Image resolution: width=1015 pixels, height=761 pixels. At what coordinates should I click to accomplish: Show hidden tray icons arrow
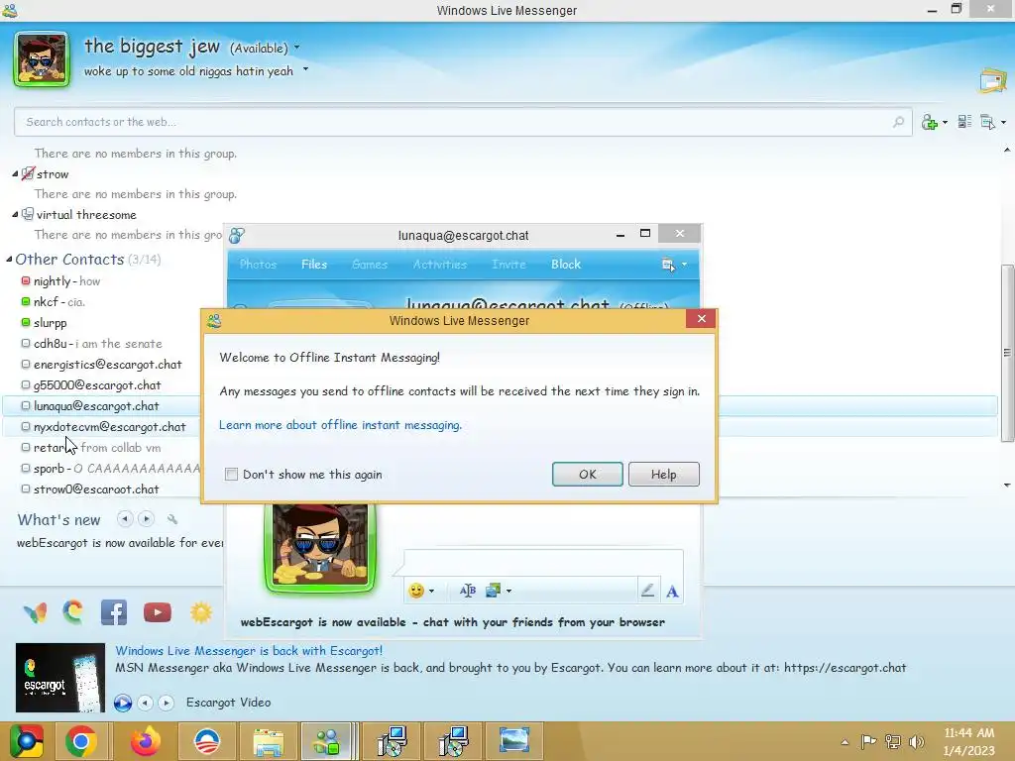[x=845, y=742]
